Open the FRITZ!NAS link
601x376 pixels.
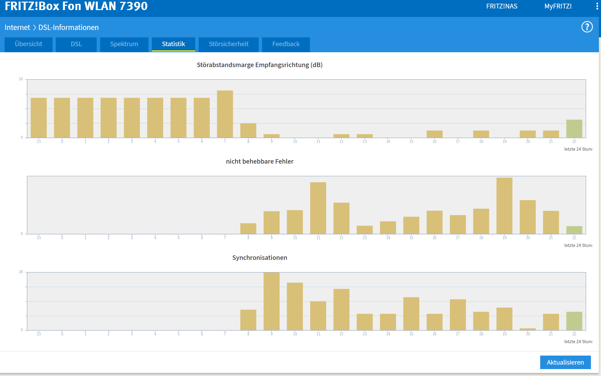point(502,6)
